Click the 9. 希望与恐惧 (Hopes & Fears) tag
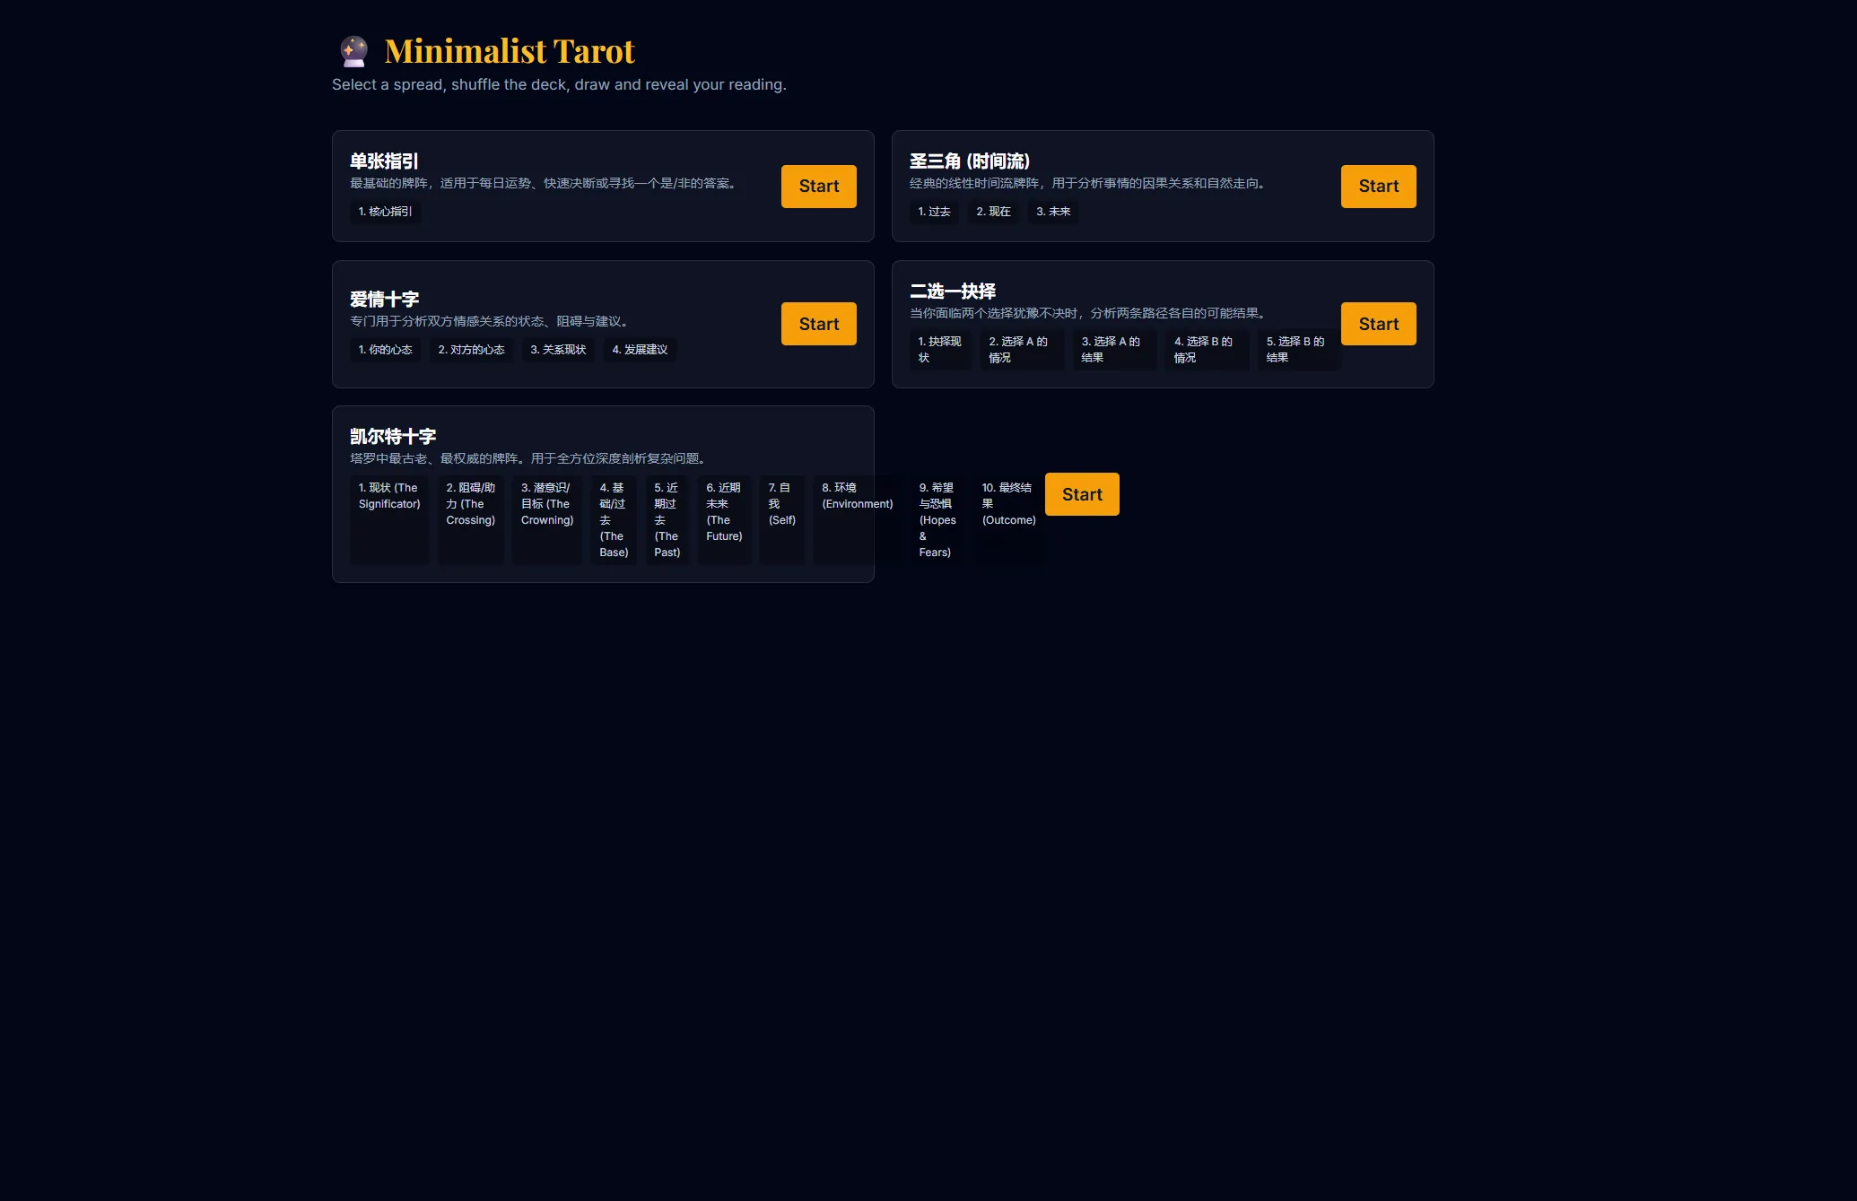 (937, 519)
